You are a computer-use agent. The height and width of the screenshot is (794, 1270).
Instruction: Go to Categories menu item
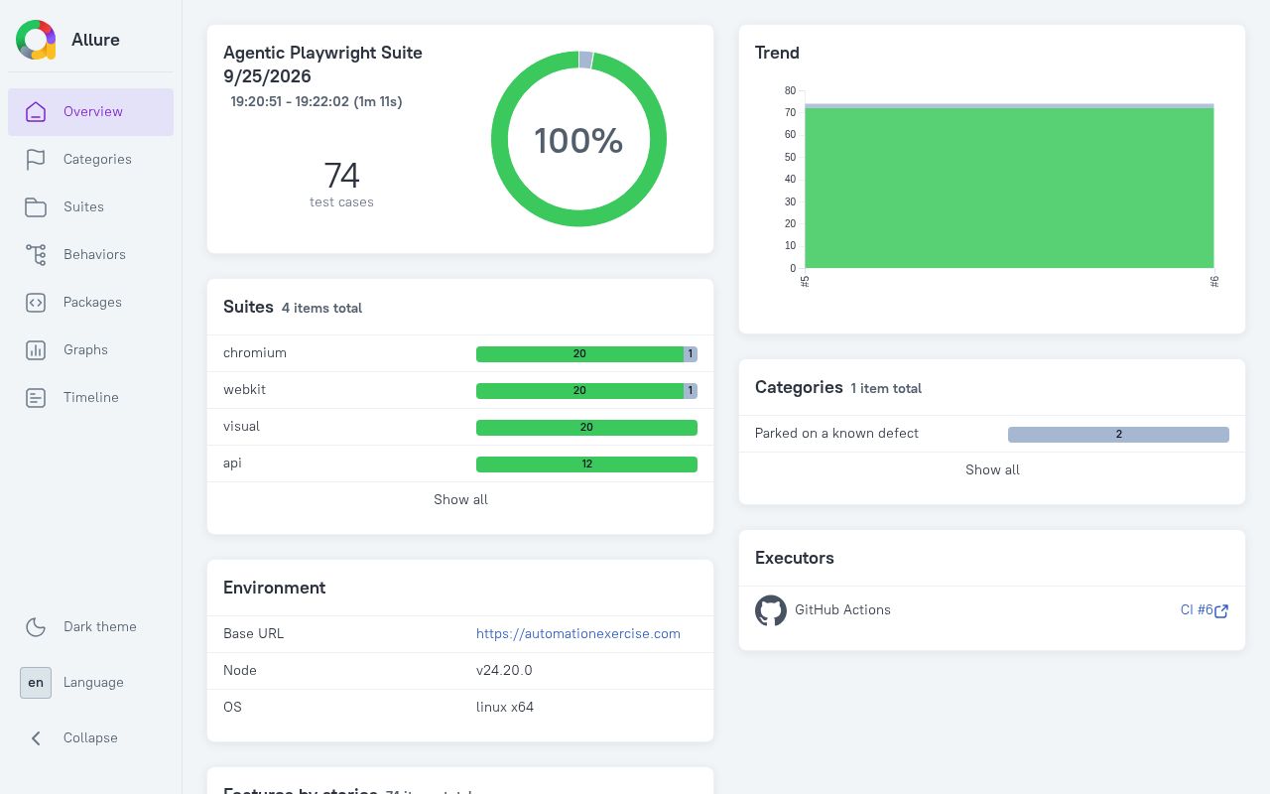tap(91, 159)
